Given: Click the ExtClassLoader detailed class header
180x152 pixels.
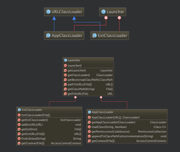Looking at the screenshot, I should tap(49, 110).
